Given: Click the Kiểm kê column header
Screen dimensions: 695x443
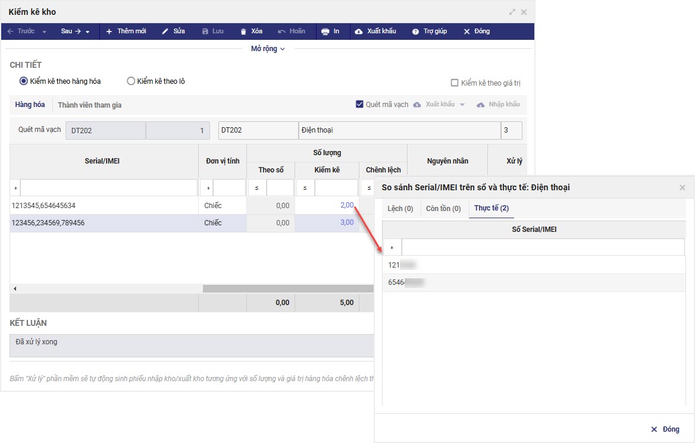Looking at the screenshot, I should pyautogui.click(x=327, y=169).
